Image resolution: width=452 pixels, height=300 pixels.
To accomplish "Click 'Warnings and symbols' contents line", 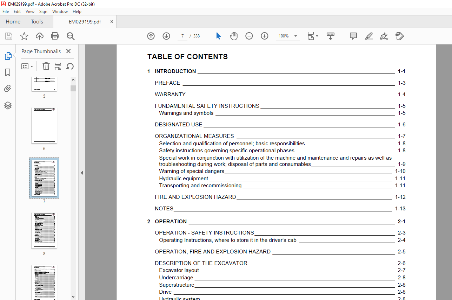I will (x=282, y=113).
